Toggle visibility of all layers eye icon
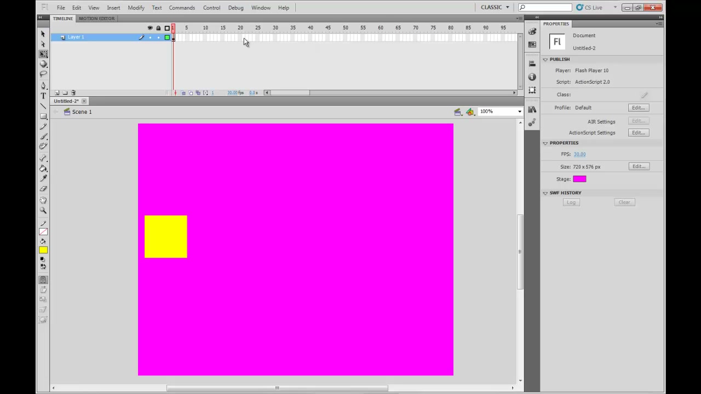This screenshot has width=701, height=394. 150,28
